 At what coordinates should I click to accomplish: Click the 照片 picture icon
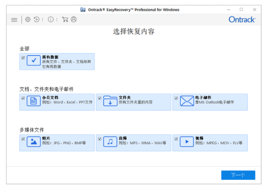(x=34, y=142)
